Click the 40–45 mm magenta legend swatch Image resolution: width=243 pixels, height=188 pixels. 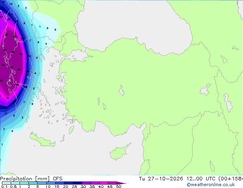point(104,183)
